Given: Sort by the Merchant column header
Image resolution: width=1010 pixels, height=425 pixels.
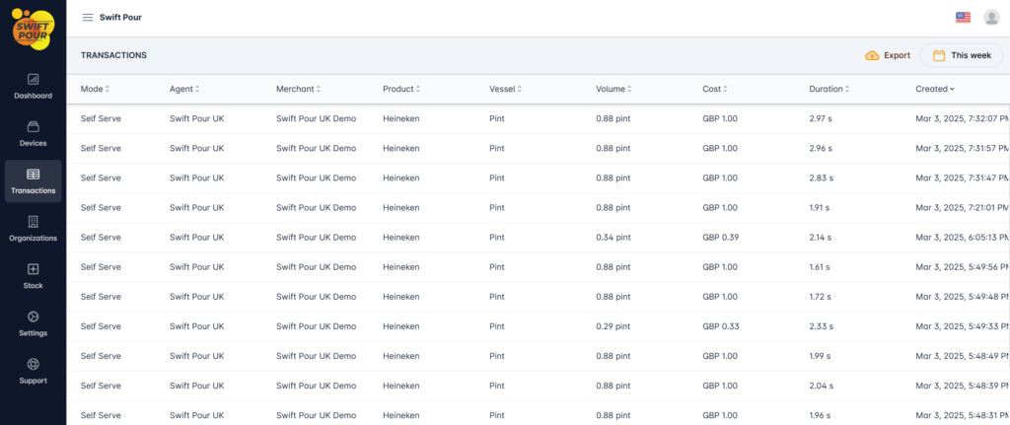Looking at the screenshot, I should click(298, 89).
